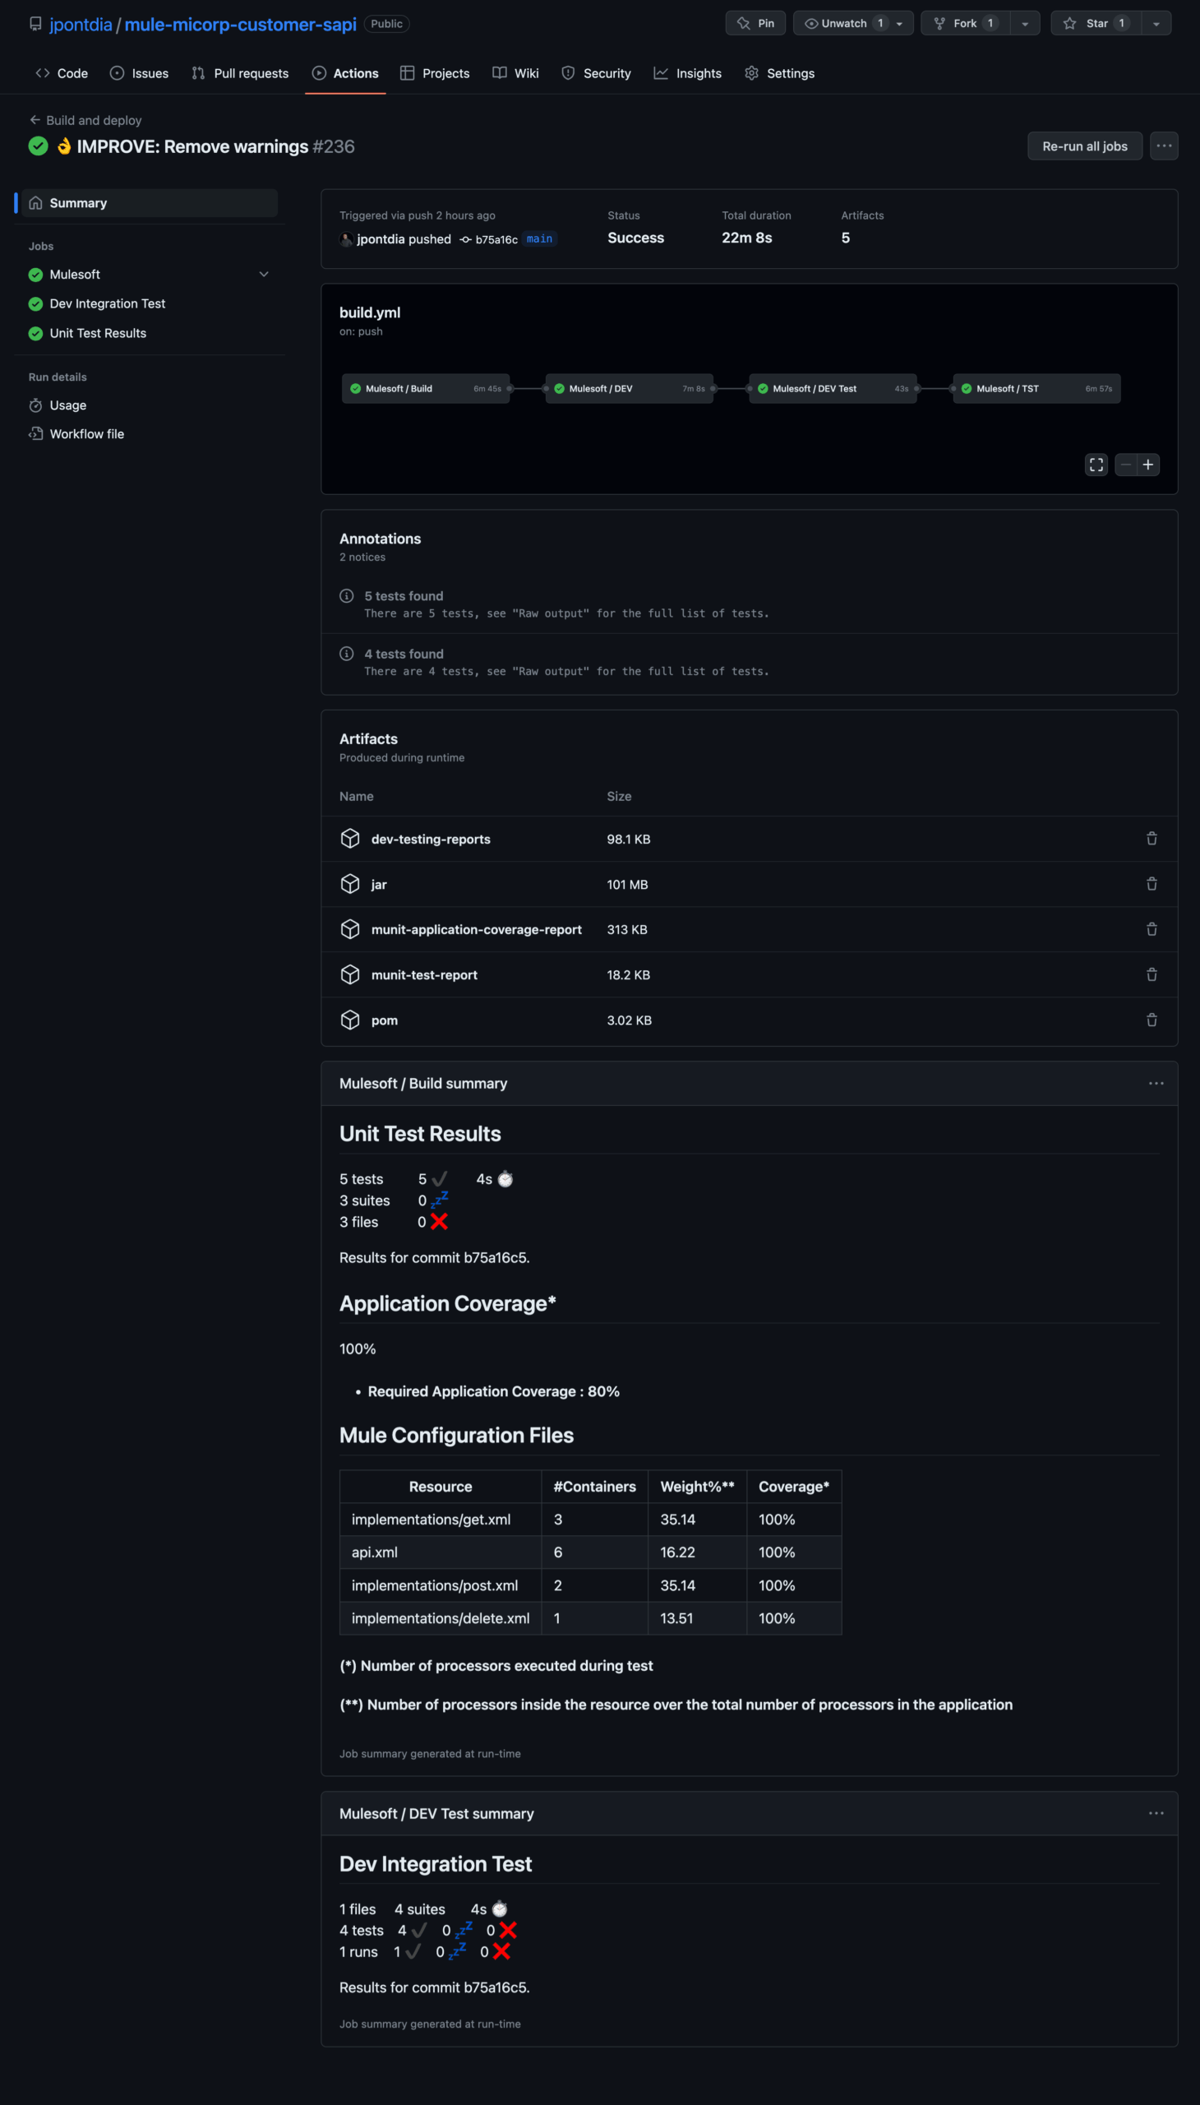
Task: Click the Re-run all jobs button
Action: [1085, 146]
